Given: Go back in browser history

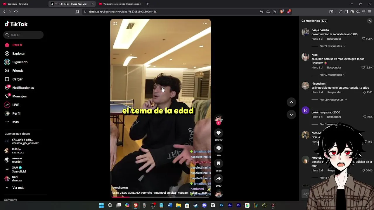Looking at the screenshot, I should [4, 12].
